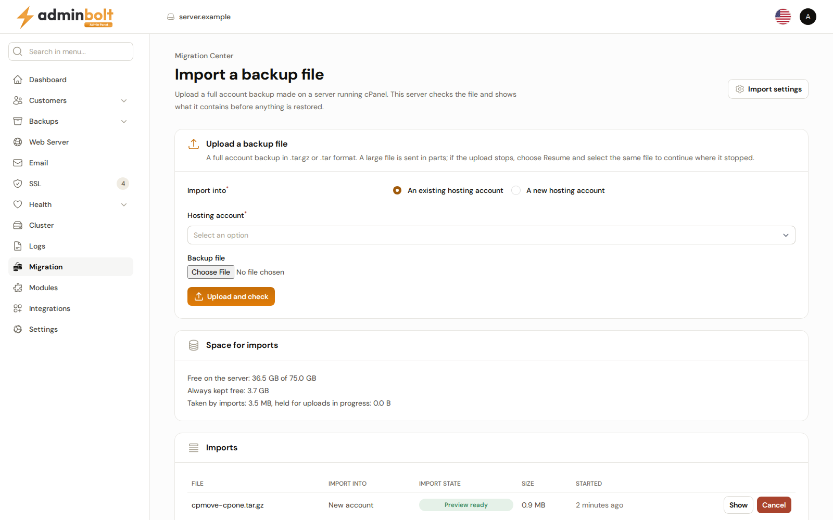Open the Integrations menu item
Image resolution: width=833 pixels, height=520 pixels.
(x=71, y=308)
